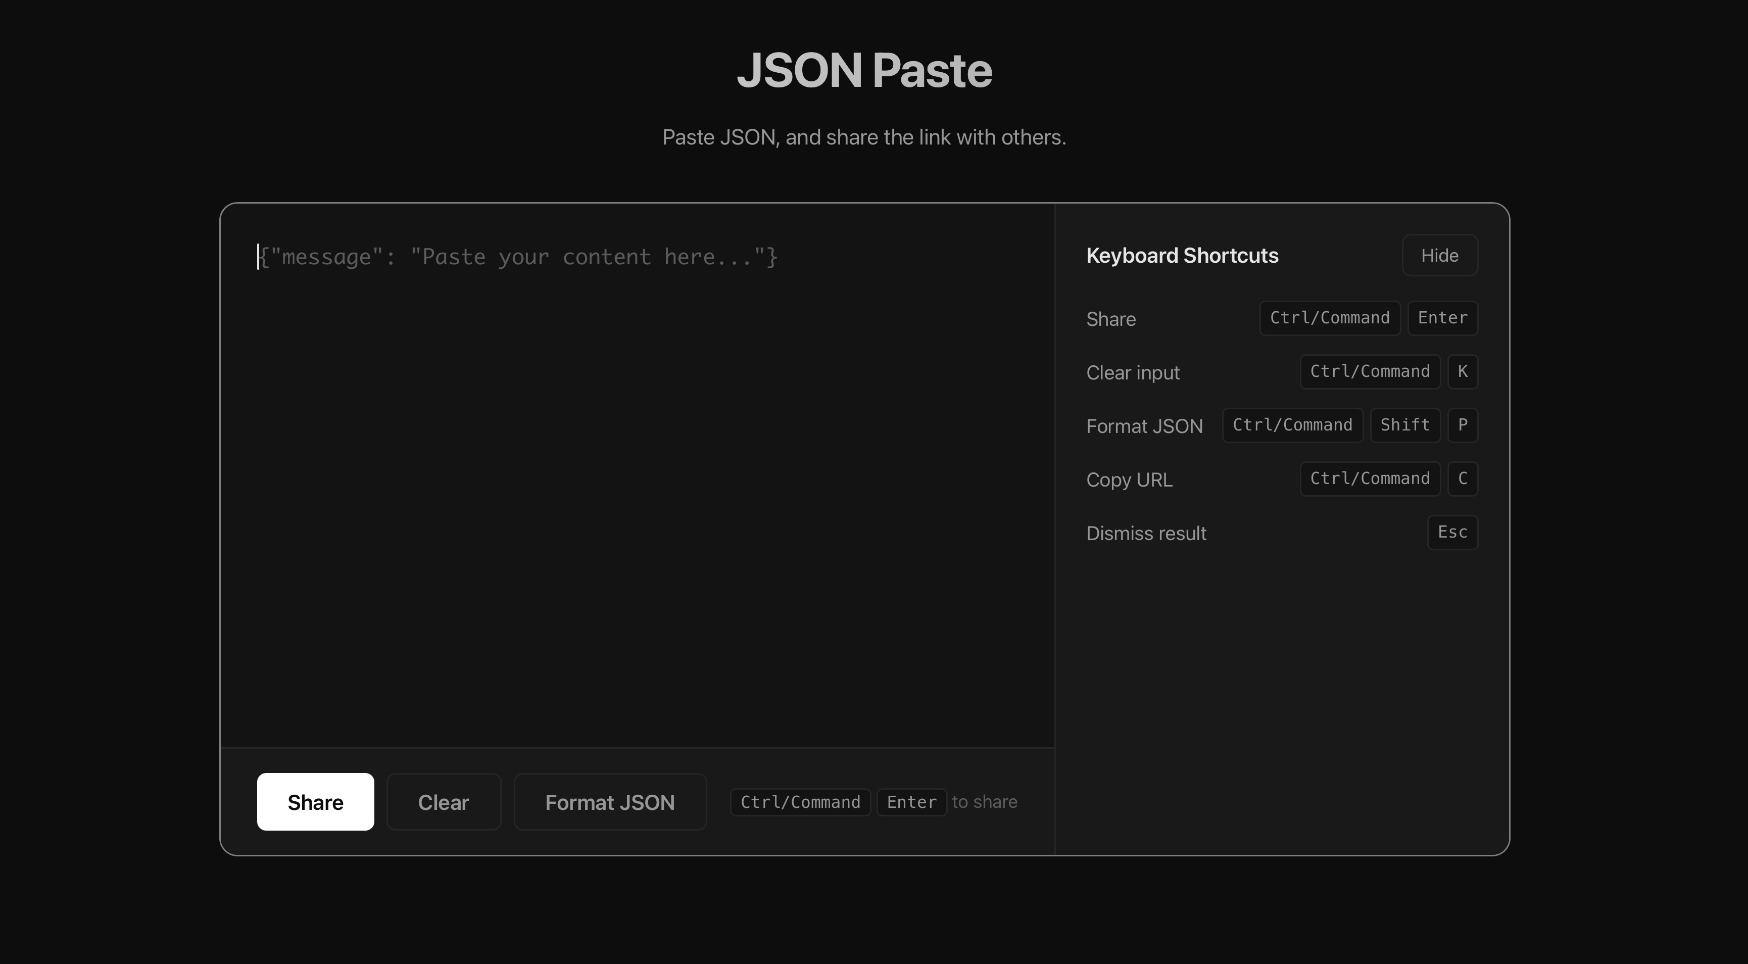Click the Shift badge beside Format JSON
The width and height of the screenshot is (1748, 964).
coord(1404,425)
